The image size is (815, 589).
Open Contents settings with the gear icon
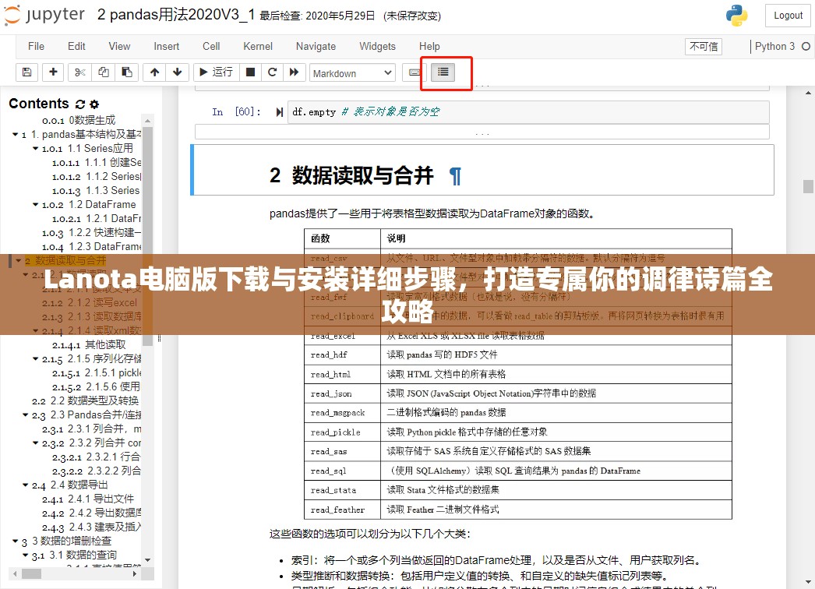pos(94,104)
